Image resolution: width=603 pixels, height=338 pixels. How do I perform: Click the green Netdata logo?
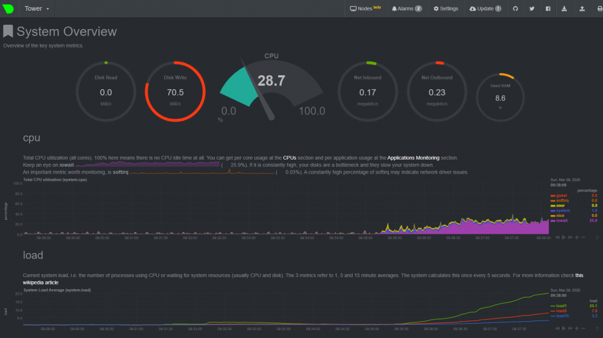tap(8, 8)
